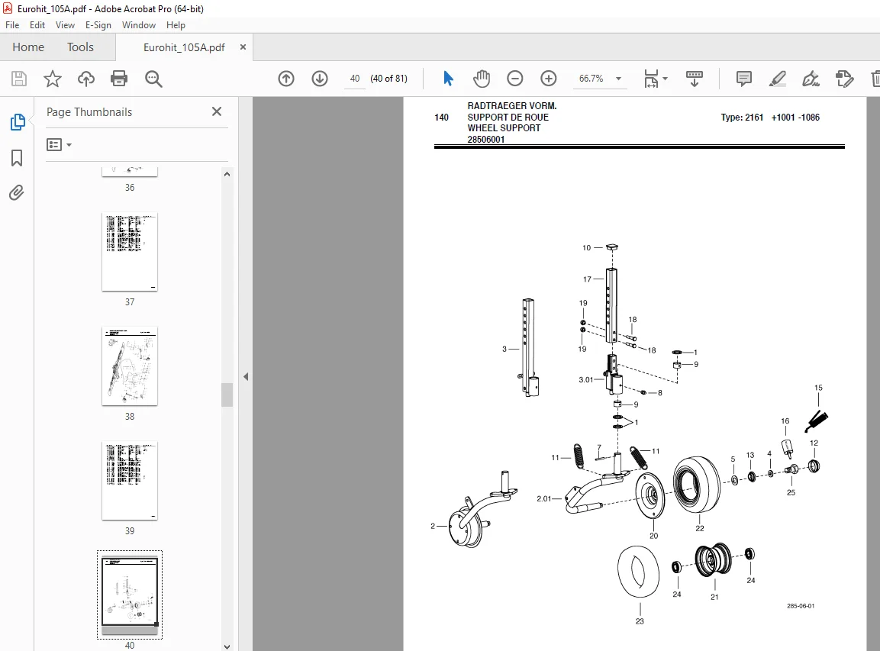Viewport: 880px width, 651px height.
Task: Click part label 3.01 in the diagram
Action: click(x=586, y=380)
